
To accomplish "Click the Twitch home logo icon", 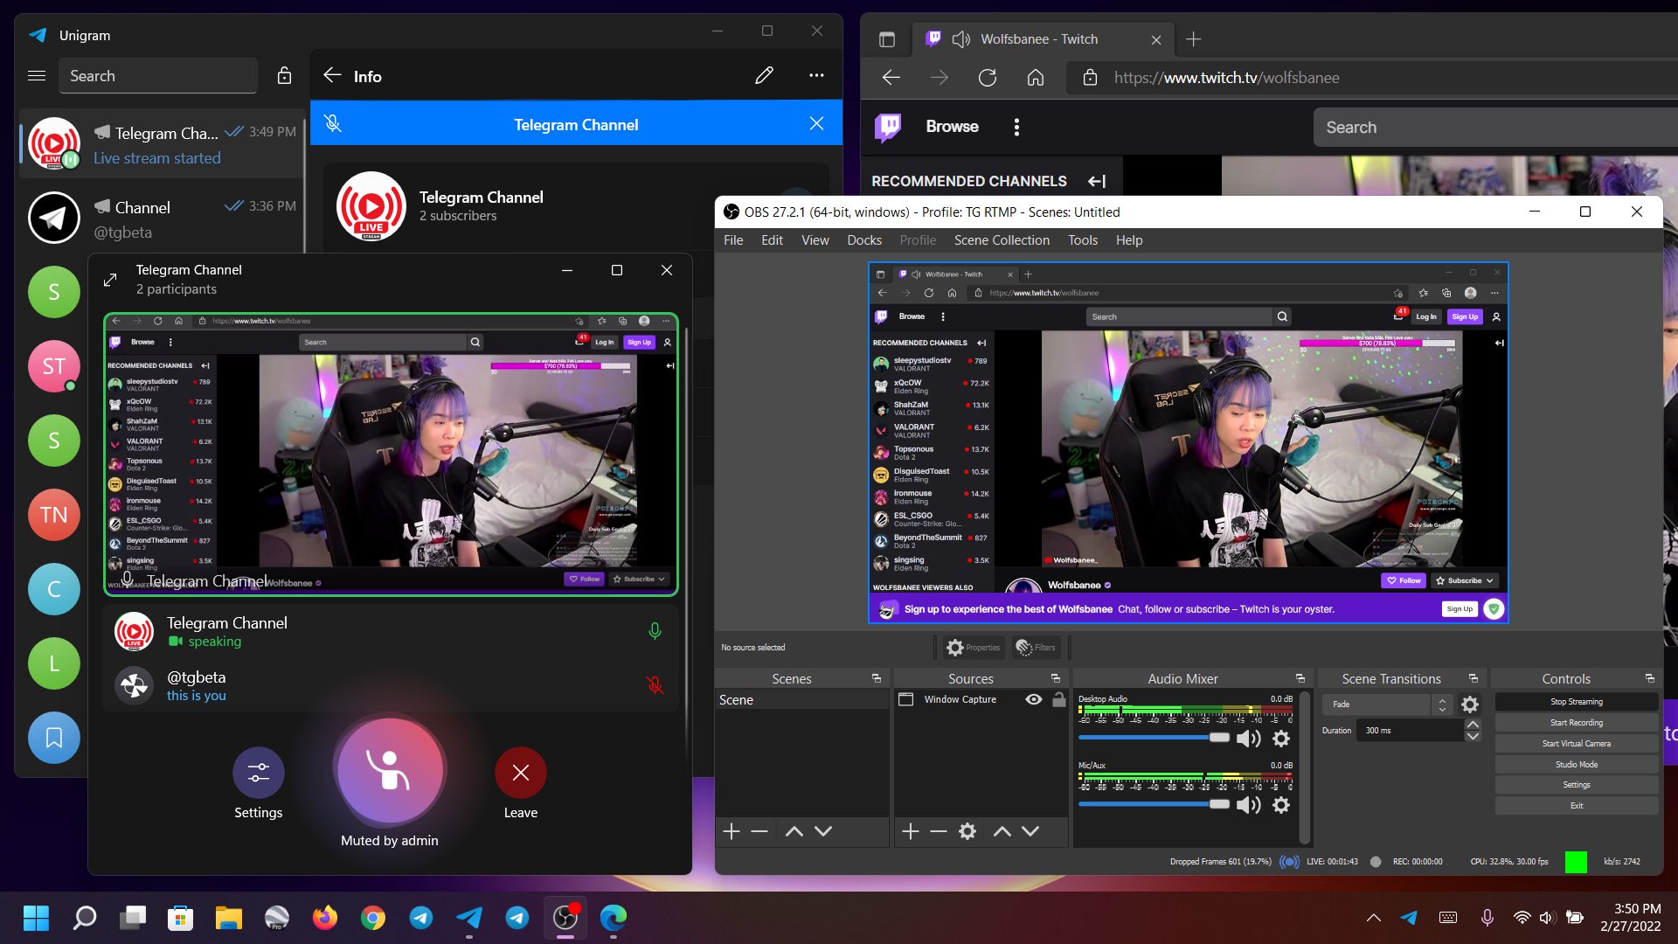I will click(x=888, y=127).
